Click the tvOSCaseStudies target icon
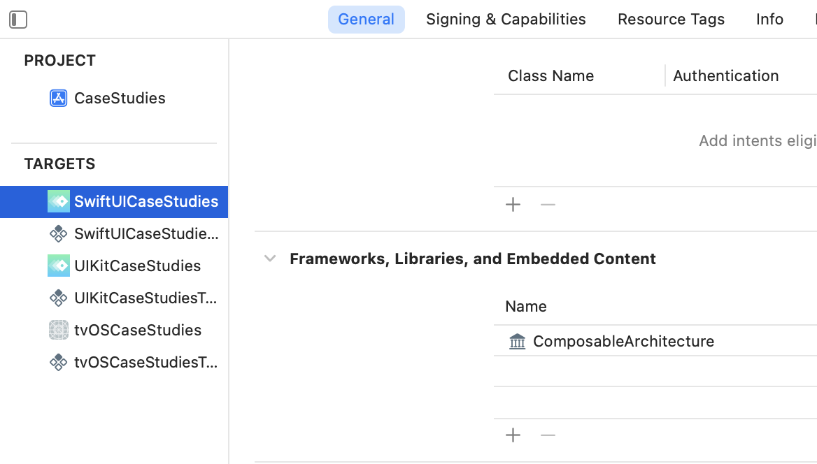The height and width of the screenshot is (464, 817). click(x=58, y=330)
